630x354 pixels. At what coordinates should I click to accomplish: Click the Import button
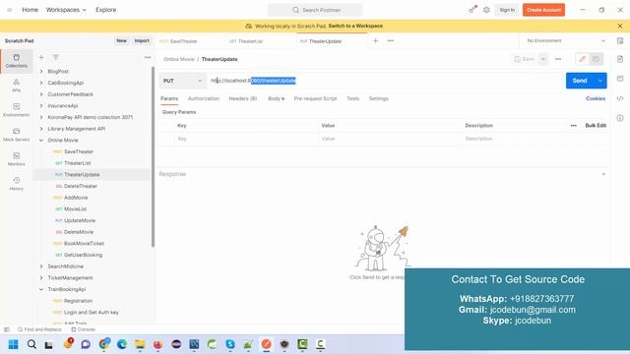point(142,40)
